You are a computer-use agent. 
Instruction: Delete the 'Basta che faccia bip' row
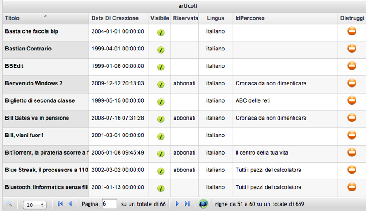tap(351, 31)
